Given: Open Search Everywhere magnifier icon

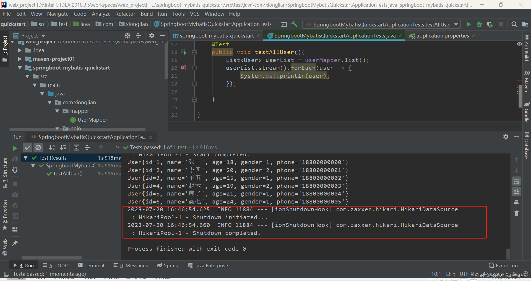Looking at the screenshot, I should coord(514,24).
